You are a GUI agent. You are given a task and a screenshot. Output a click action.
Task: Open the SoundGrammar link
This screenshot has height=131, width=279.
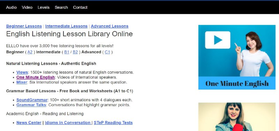(x=32, y=100)
